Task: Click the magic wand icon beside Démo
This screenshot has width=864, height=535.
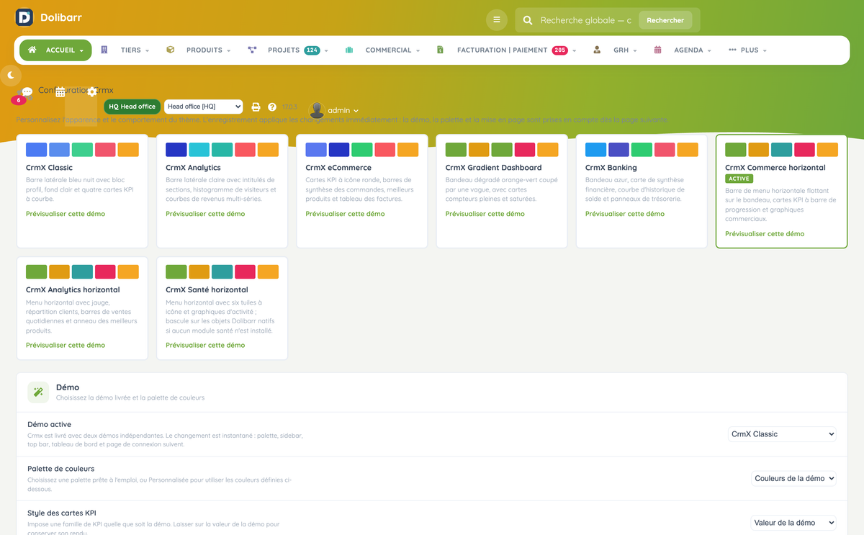Action: pos(38,392)
